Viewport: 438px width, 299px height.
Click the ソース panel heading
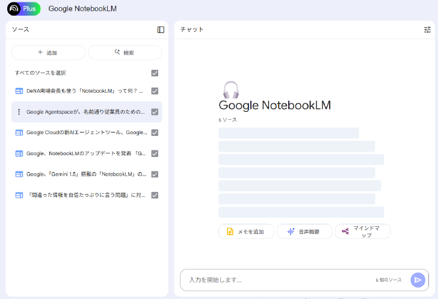[x=20, y=29]
